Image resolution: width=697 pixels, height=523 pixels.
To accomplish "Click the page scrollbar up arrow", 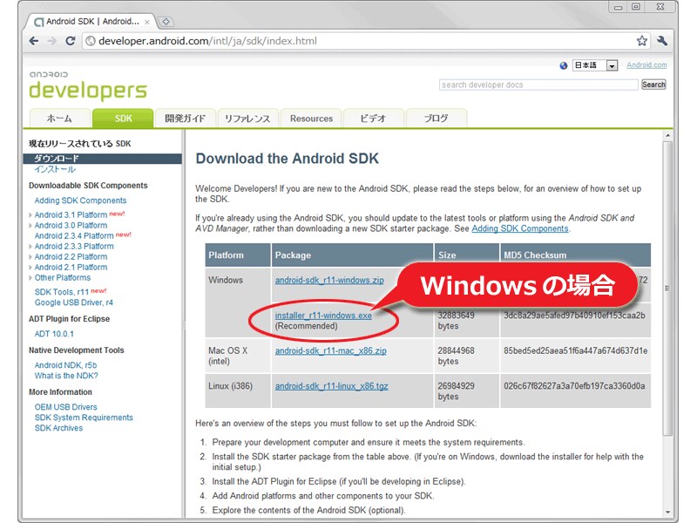I will click(667, 135).
